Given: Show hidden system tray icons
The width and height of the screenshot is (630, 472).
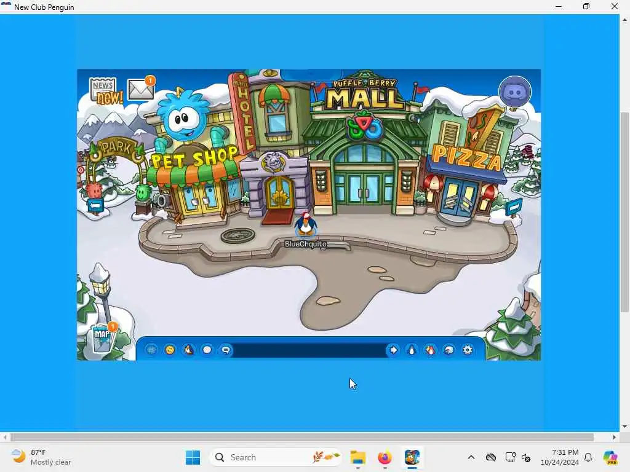Looking at the screenshot, I should [x=471, y=457].
